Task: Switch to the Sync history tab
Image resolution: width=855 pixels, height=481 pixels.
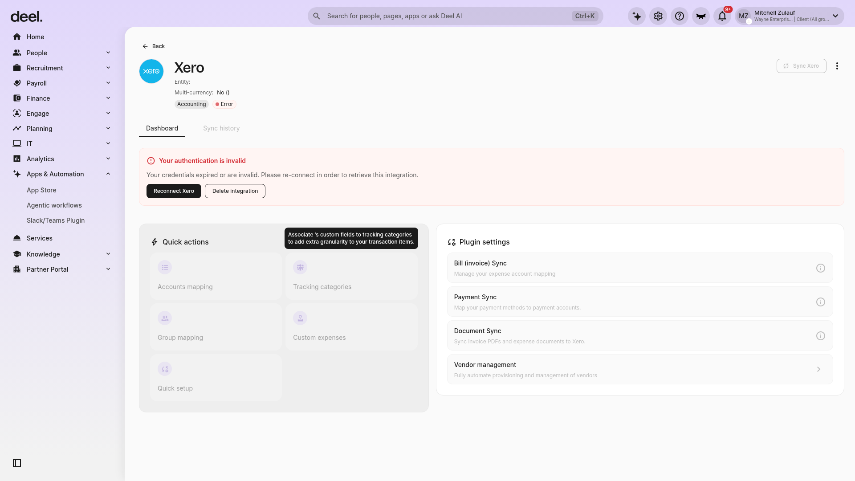Action: [221, 128]
